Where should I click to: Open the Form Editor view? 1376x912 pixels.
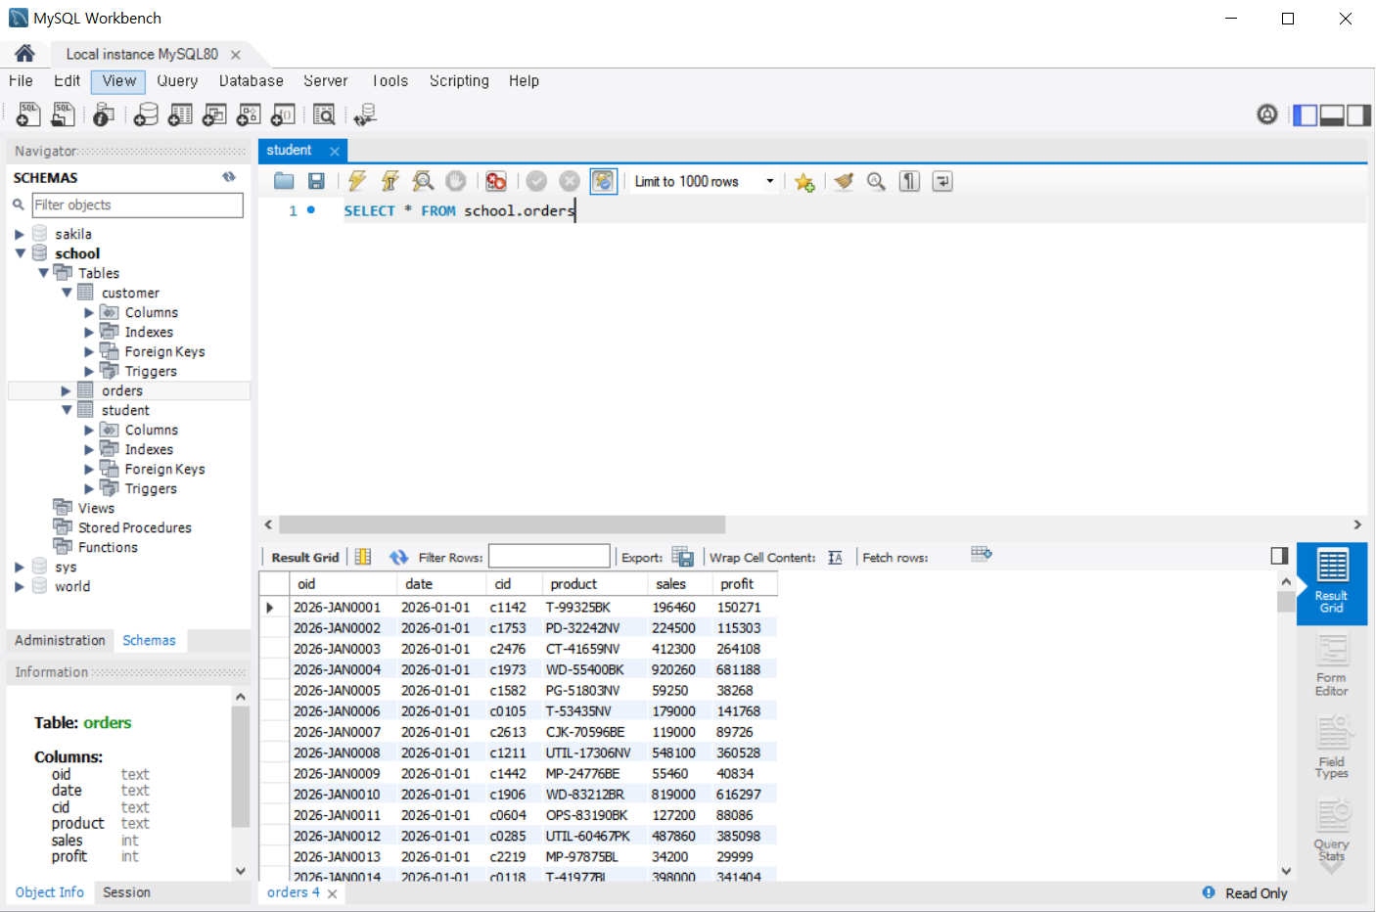coord(1331,665)
